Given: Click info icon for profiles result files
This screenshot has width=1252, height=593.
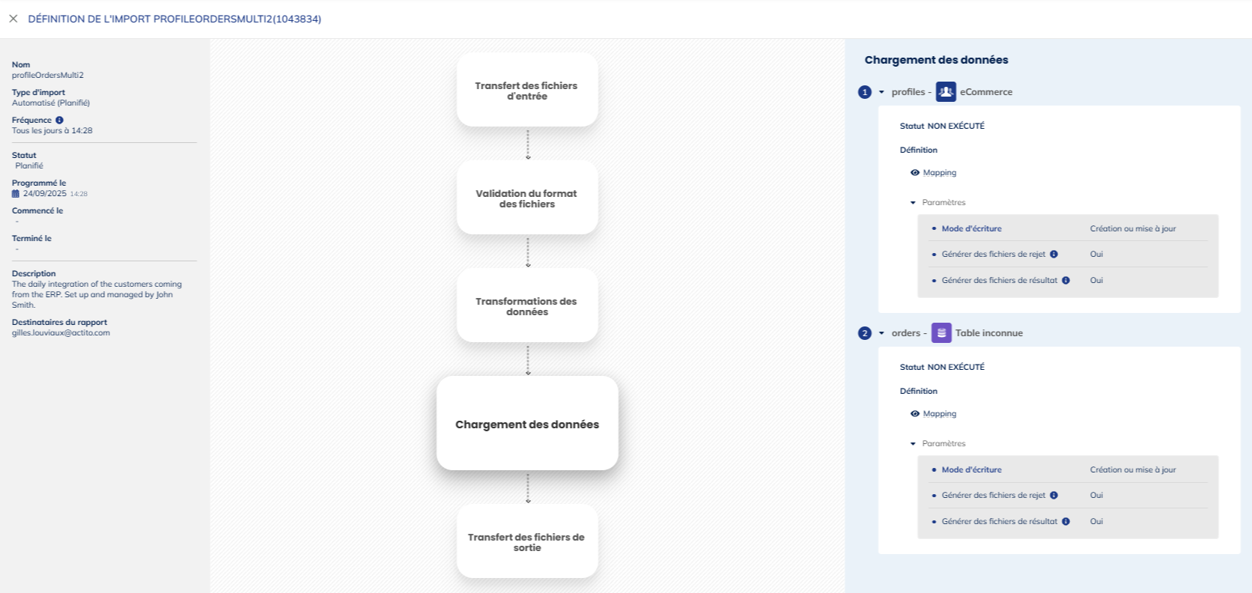Looking at the screenshot, I should [1066, 281].
